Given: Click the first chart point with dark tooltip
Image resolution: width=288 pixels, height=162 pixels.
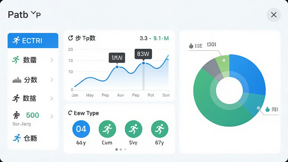Looking at the screenshot, I should 117,67.
